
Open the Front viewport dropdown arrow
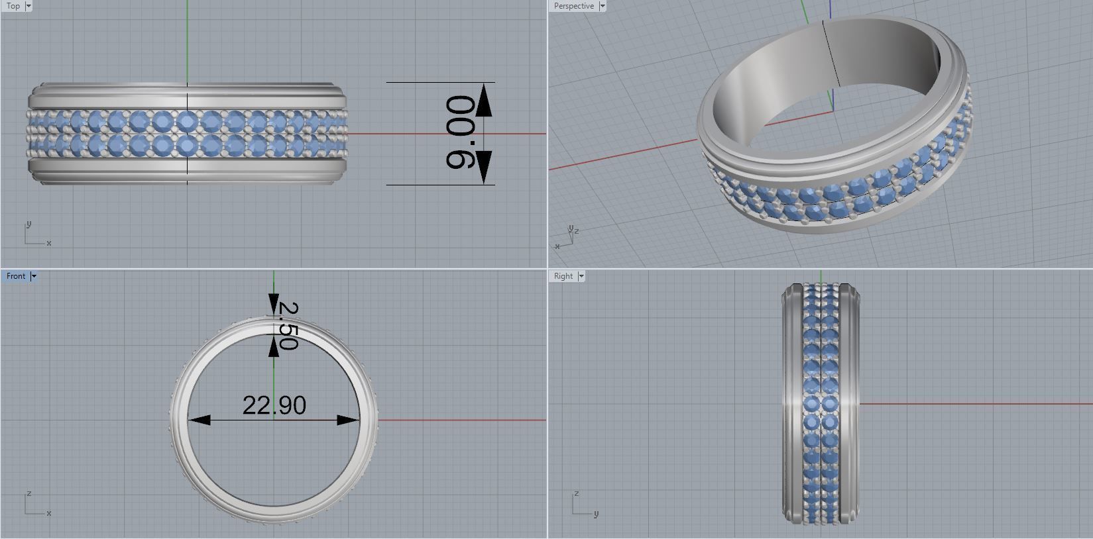tap(34, 276)
